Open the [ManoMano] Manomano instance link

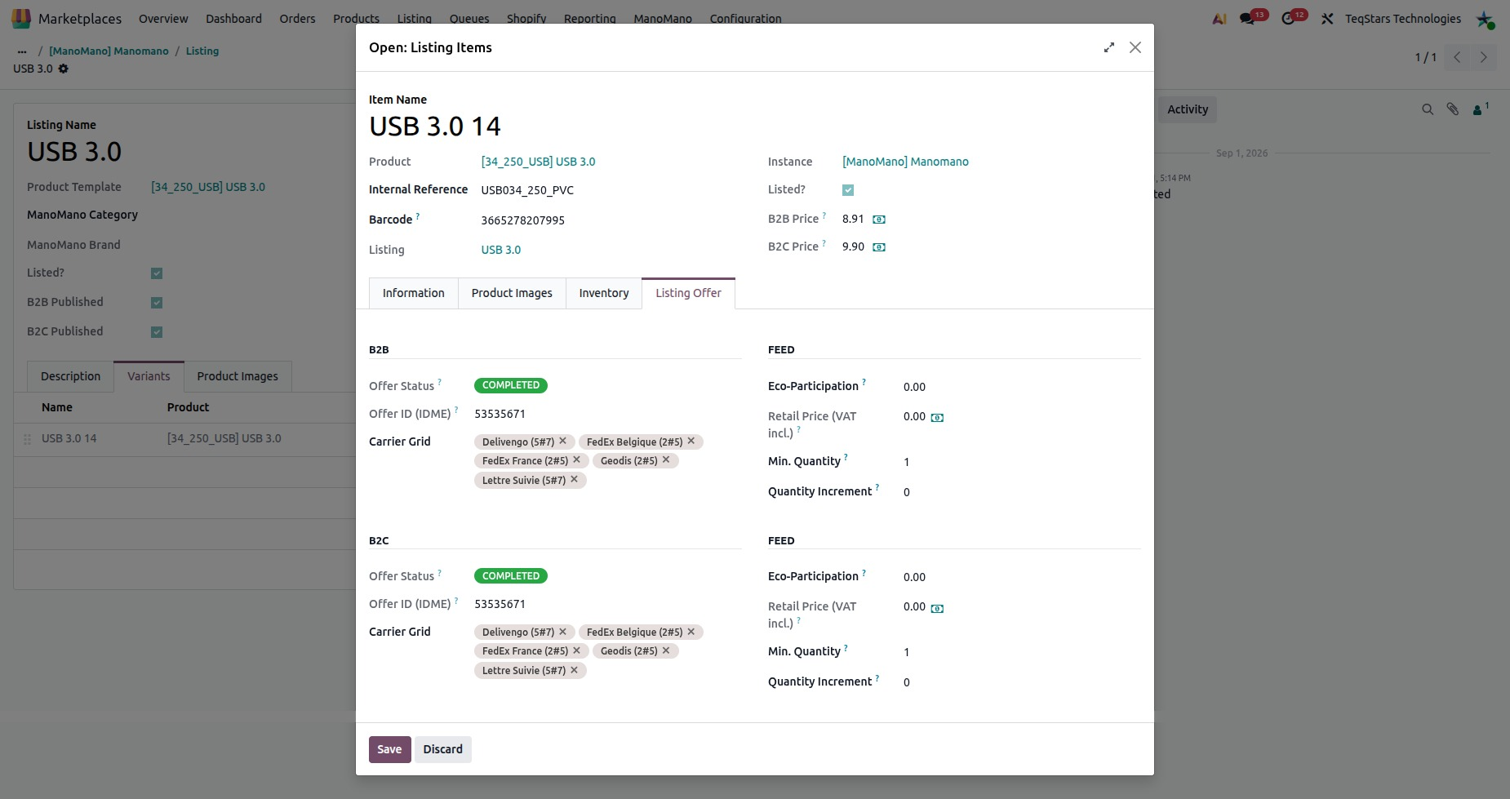(x=905, y=162)
